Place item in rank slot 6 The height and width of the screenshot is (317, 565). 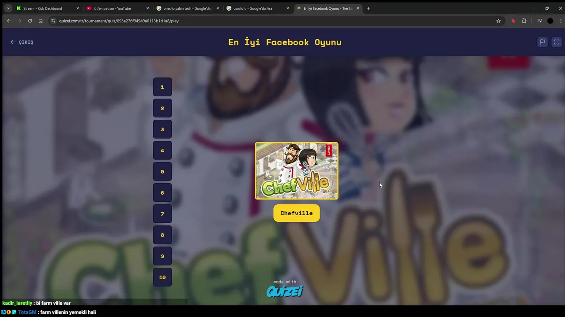(162, 193)
